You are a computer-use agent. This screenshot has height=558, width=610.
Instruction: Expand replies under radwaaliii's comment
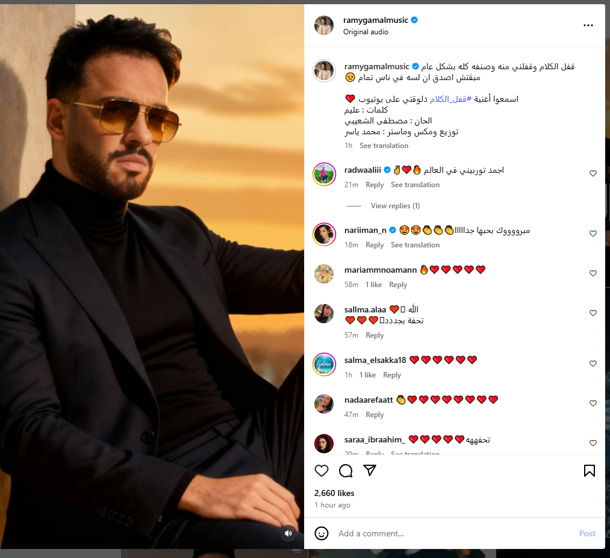[x=395, y=205]
